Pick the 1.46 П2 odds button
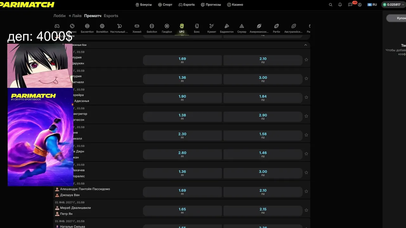 pos(263,154)
